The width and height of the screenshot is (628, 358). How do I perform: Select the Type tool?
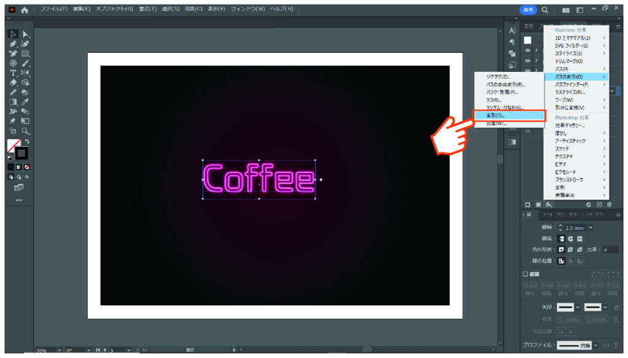coord(13,73)
